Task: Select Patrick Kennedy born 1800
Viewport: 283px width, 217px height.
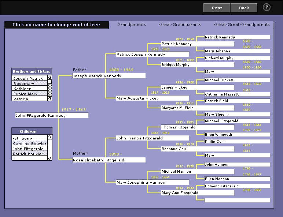Action: [x=237, y=37]
